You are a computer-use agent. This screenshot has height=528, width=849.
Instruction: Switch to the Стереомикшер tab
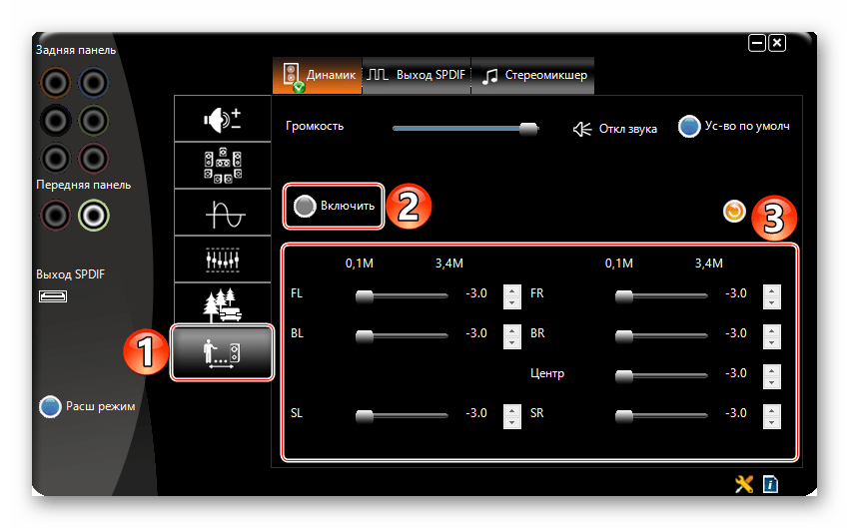pyautogui.click(x=533, y=76)
